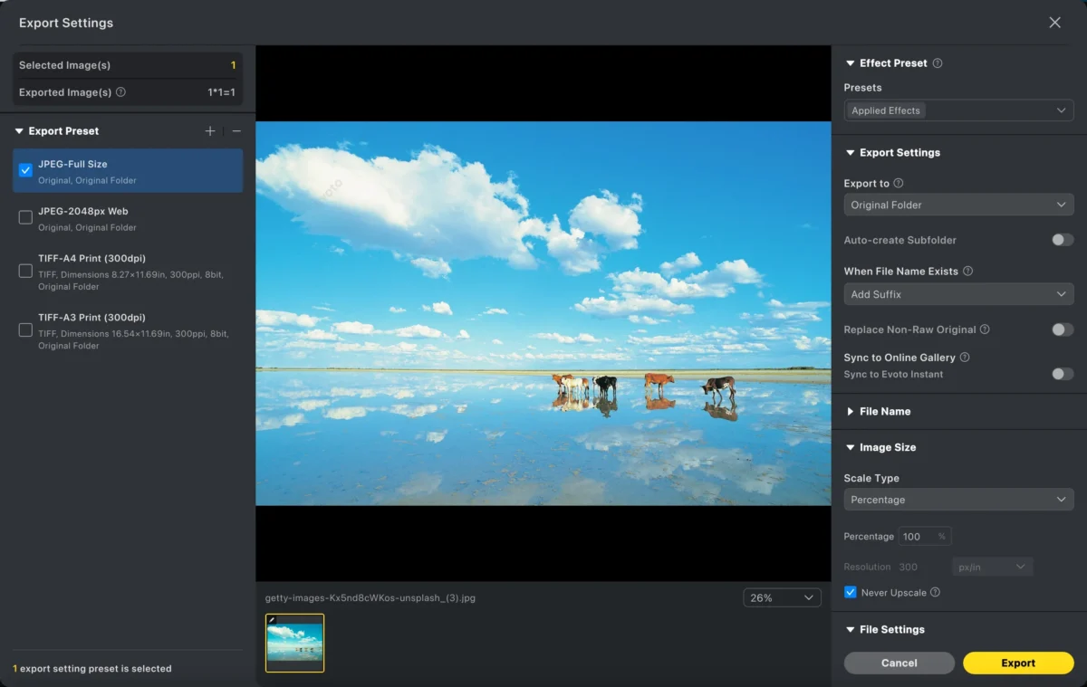
Task: Click help icon next to Effect Preset
Action: point(938,63)
